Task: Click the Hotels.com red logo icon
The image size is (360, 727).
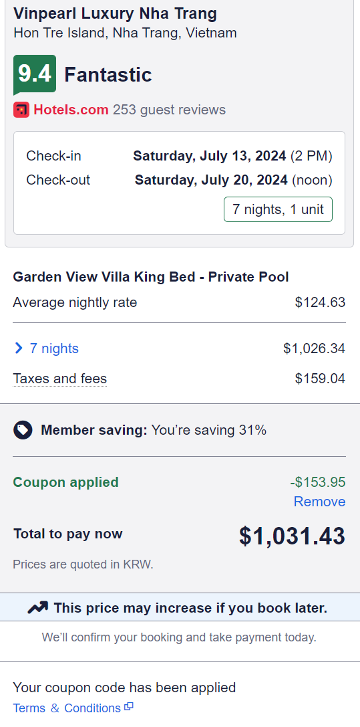Action: coord(21,110)
